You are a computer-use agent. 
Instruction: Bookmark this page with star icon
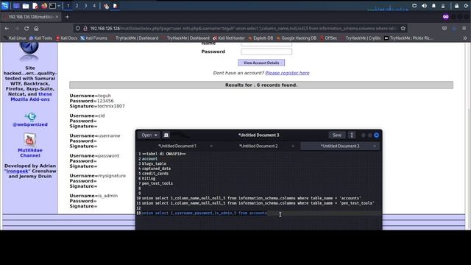(x=403, y=28)
